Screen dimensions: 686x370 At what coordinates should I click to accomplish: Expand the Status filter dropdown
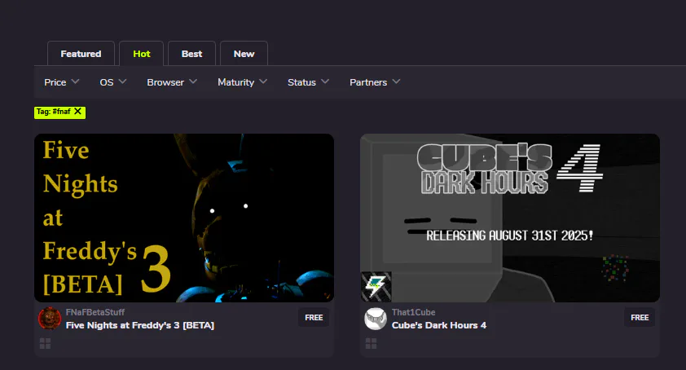(x=309, y=82)
